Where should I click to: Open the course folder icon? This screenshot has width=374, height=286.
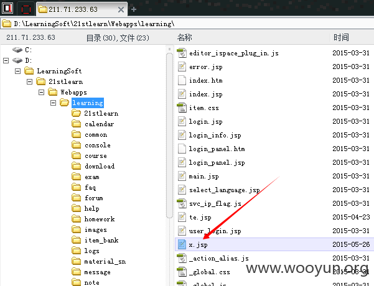(77, 155)
